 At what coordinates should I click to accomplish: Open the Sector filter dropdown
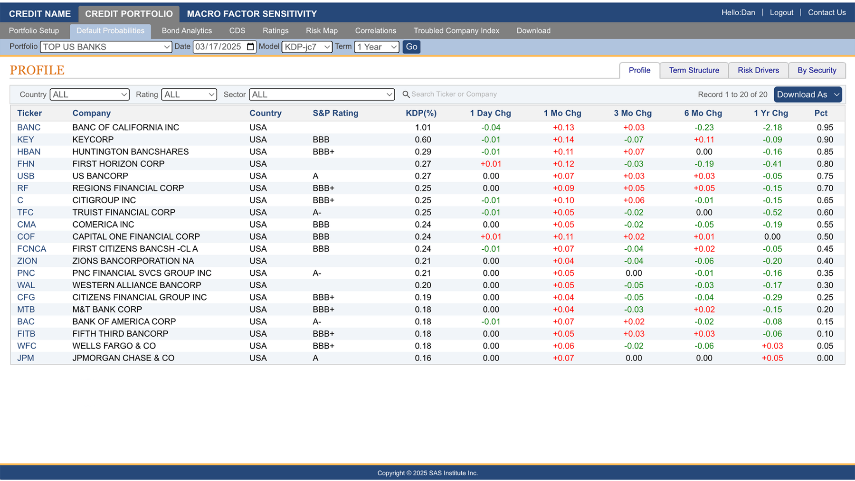coord(389,94)
